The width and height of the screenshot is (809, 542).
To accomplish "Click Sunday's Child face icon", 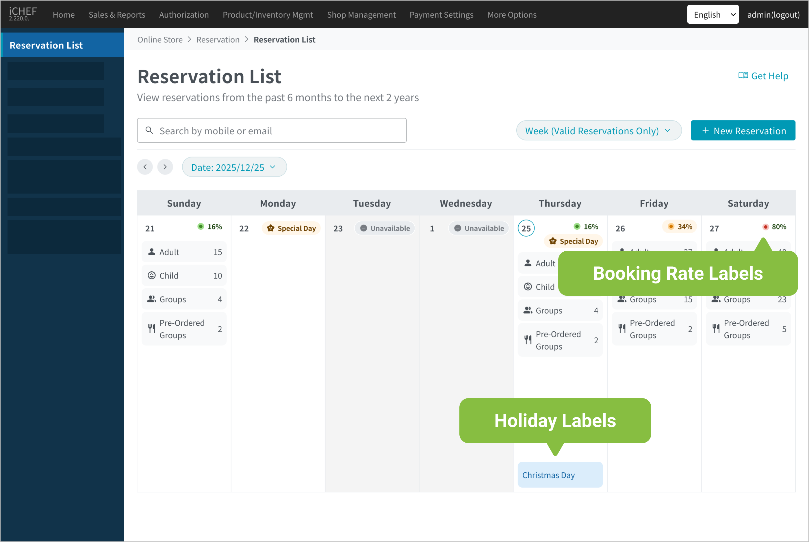I will pos(151,275).
